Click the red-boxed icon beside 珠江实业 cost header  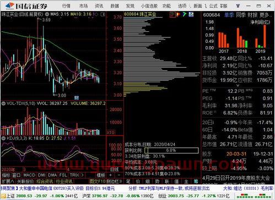point(172,14)
